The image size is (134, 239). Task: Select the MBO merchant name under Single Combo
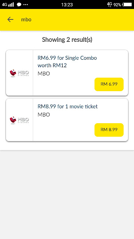tap(44, 74)
